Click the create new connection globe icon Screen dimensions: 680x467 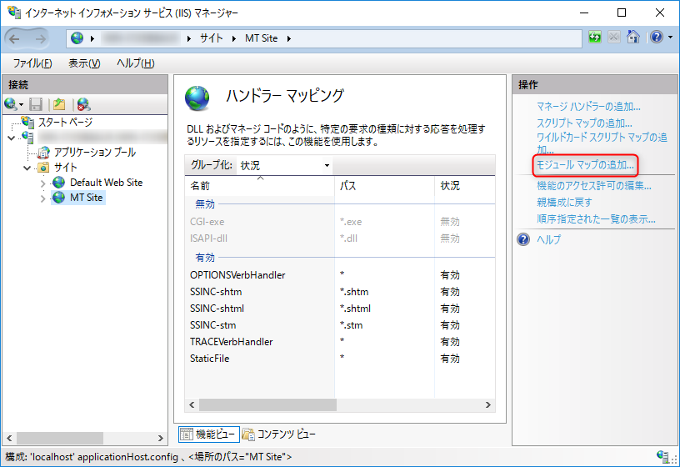11,104
